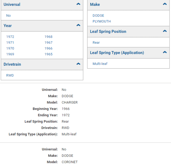Viewport: 171px width, 165px height.
Task: Filter by year 1972
Action: point(10,37)
